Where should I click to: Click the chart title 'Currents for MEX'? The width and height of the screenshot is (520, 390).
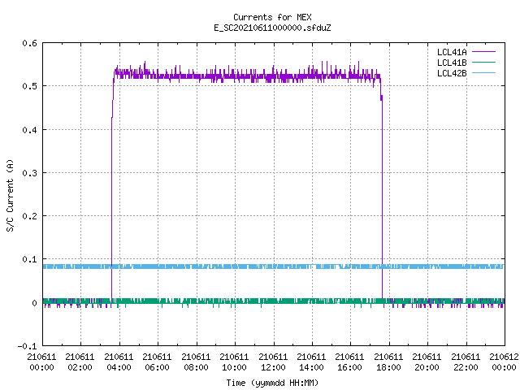[272, 17]
